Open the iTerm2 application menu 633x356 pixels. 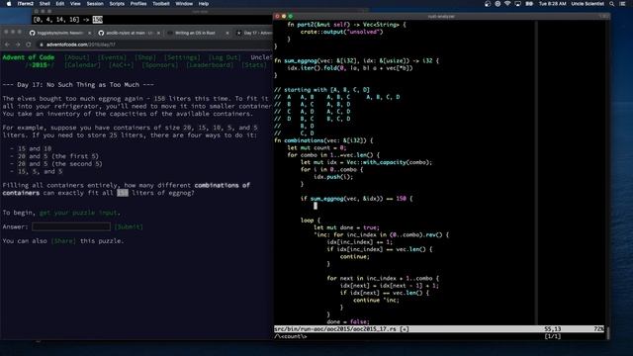pos(26,4)
